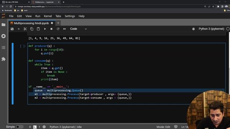Open the Bookmarks folder in bookmarks bar

[x=7, y=10]
